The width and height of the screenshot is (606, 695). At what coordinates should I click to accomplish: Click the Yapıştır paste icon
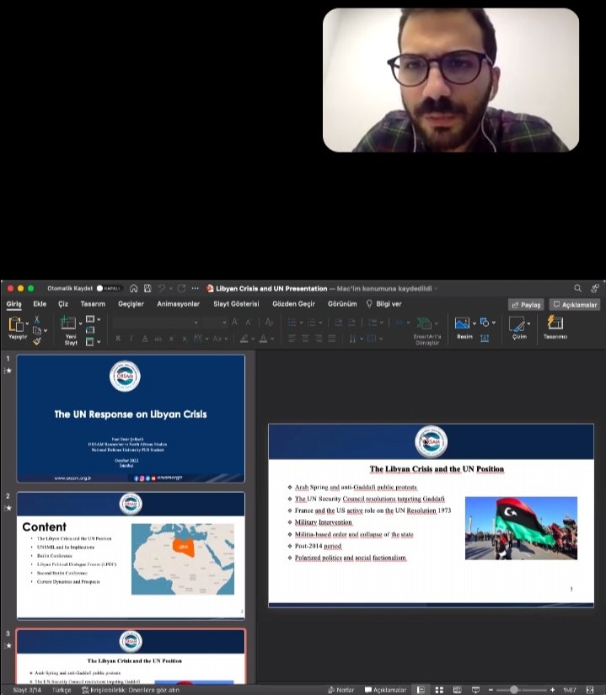16,324
